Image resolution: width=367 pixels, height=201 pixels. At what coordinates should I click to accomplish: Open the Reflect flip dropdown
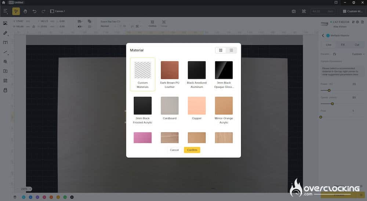pos(80,26)
